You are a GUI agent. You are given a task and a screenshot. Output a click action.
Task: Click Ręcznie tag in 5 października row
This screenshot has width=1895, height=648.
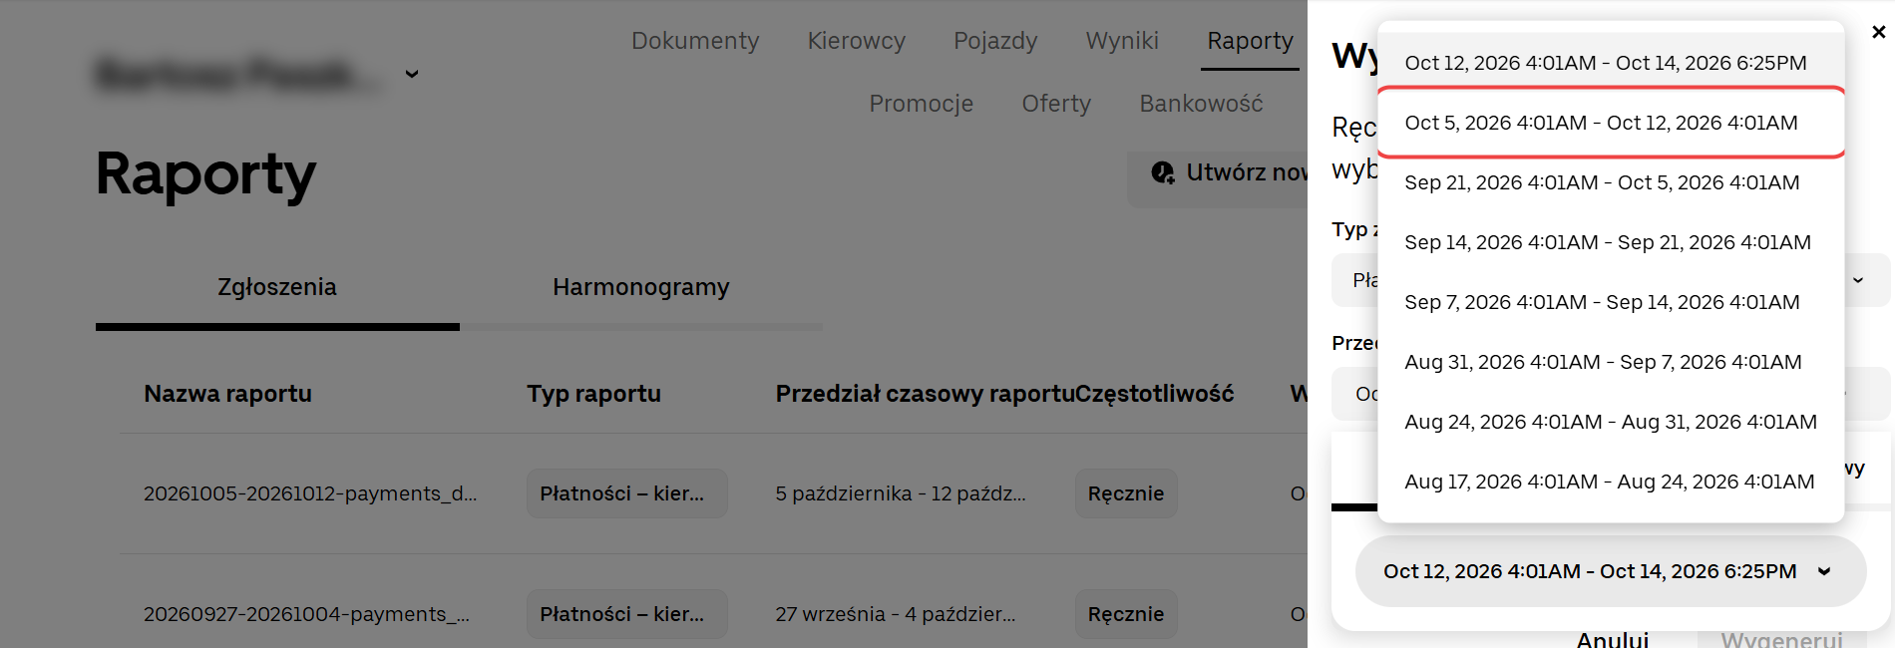1126,493
